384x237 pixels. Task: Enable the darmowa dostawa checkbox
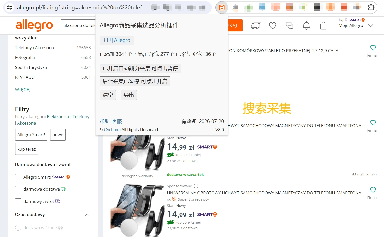[x=18, y=189]
